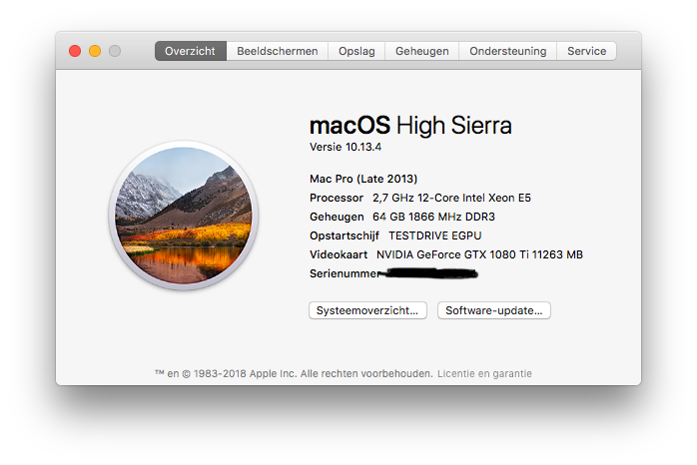Click the Opstartschijf label
The image size is (697, 465).
click(x=345, y=235)
